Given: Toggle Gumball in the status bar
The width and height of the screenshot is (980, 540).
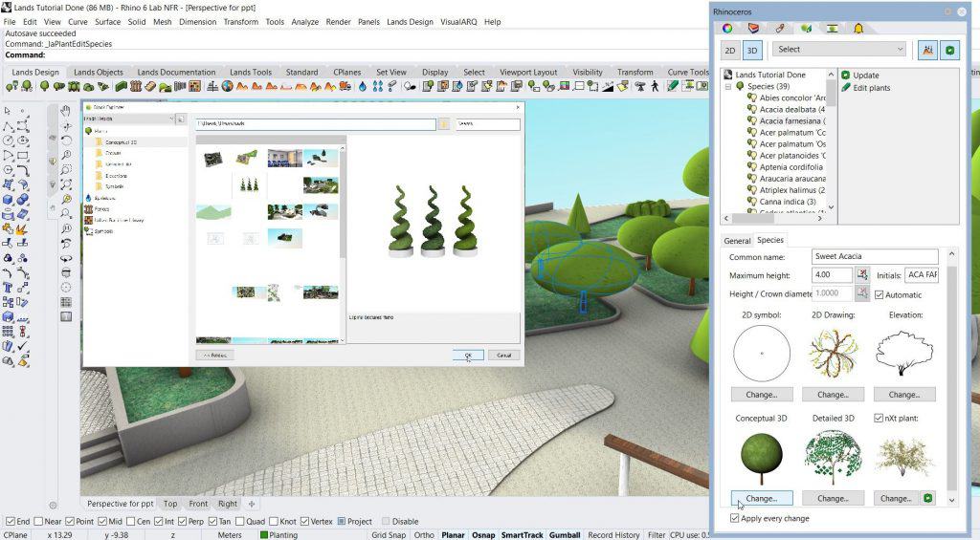Looking at the screenshot, I should click(565, 535).
